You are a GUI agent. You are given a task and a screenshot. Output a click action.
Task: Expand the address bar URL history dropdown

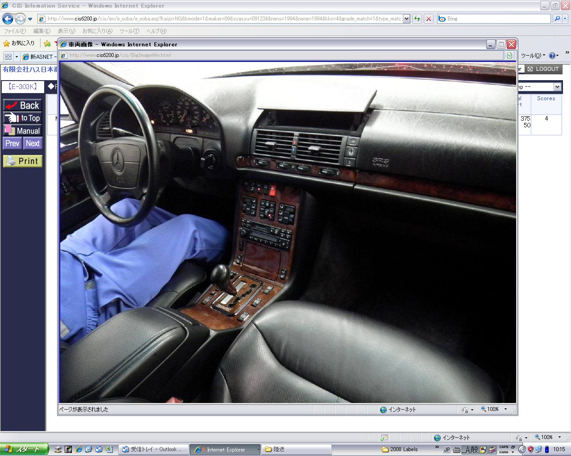(406, 19)
